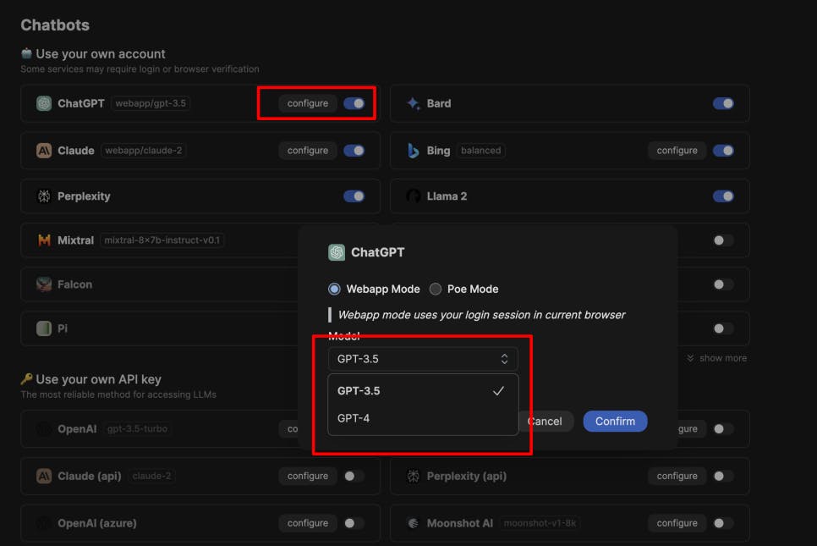Open configure for Moonshot AI
817x546 pixels.
click(677, 523)
